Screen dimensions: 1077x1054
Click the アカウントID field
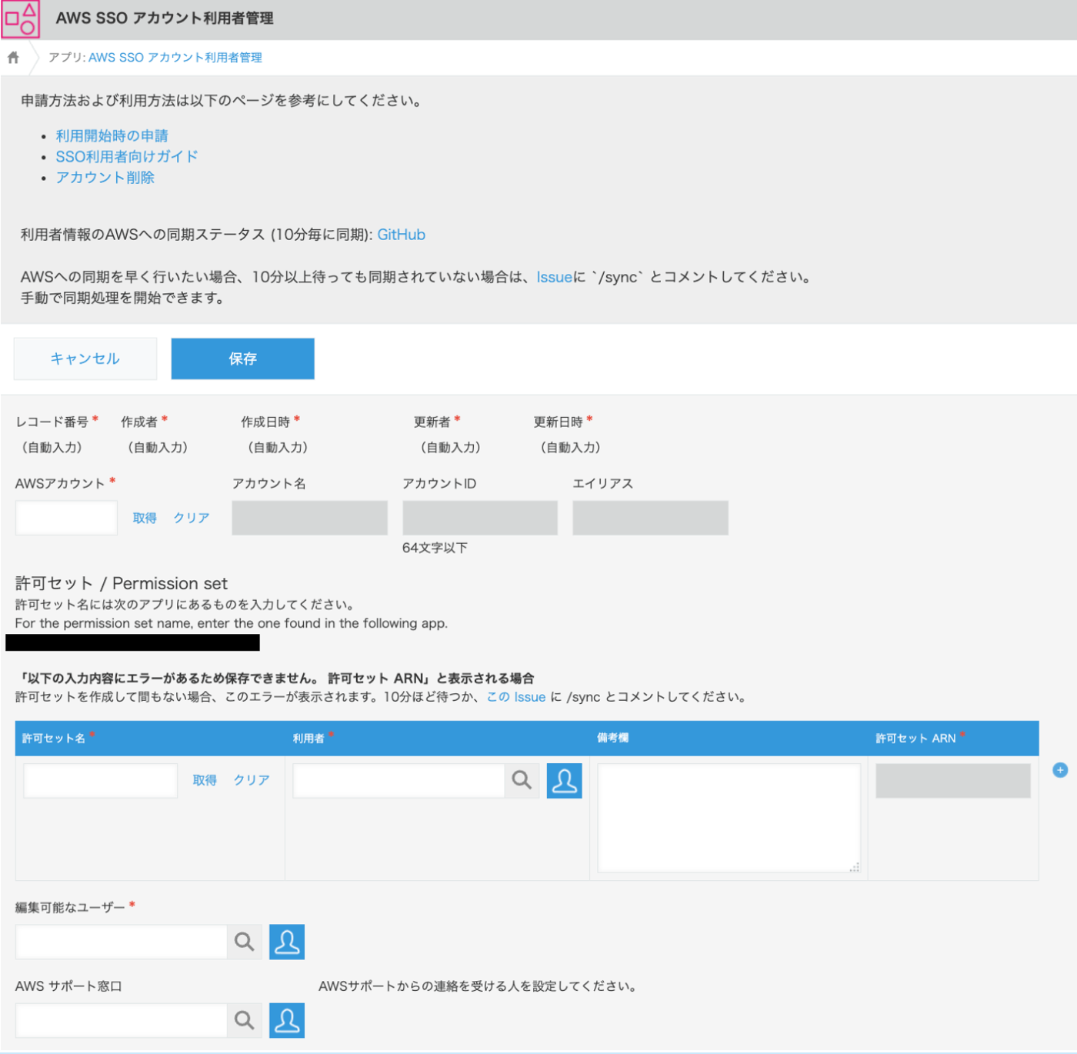480,518
